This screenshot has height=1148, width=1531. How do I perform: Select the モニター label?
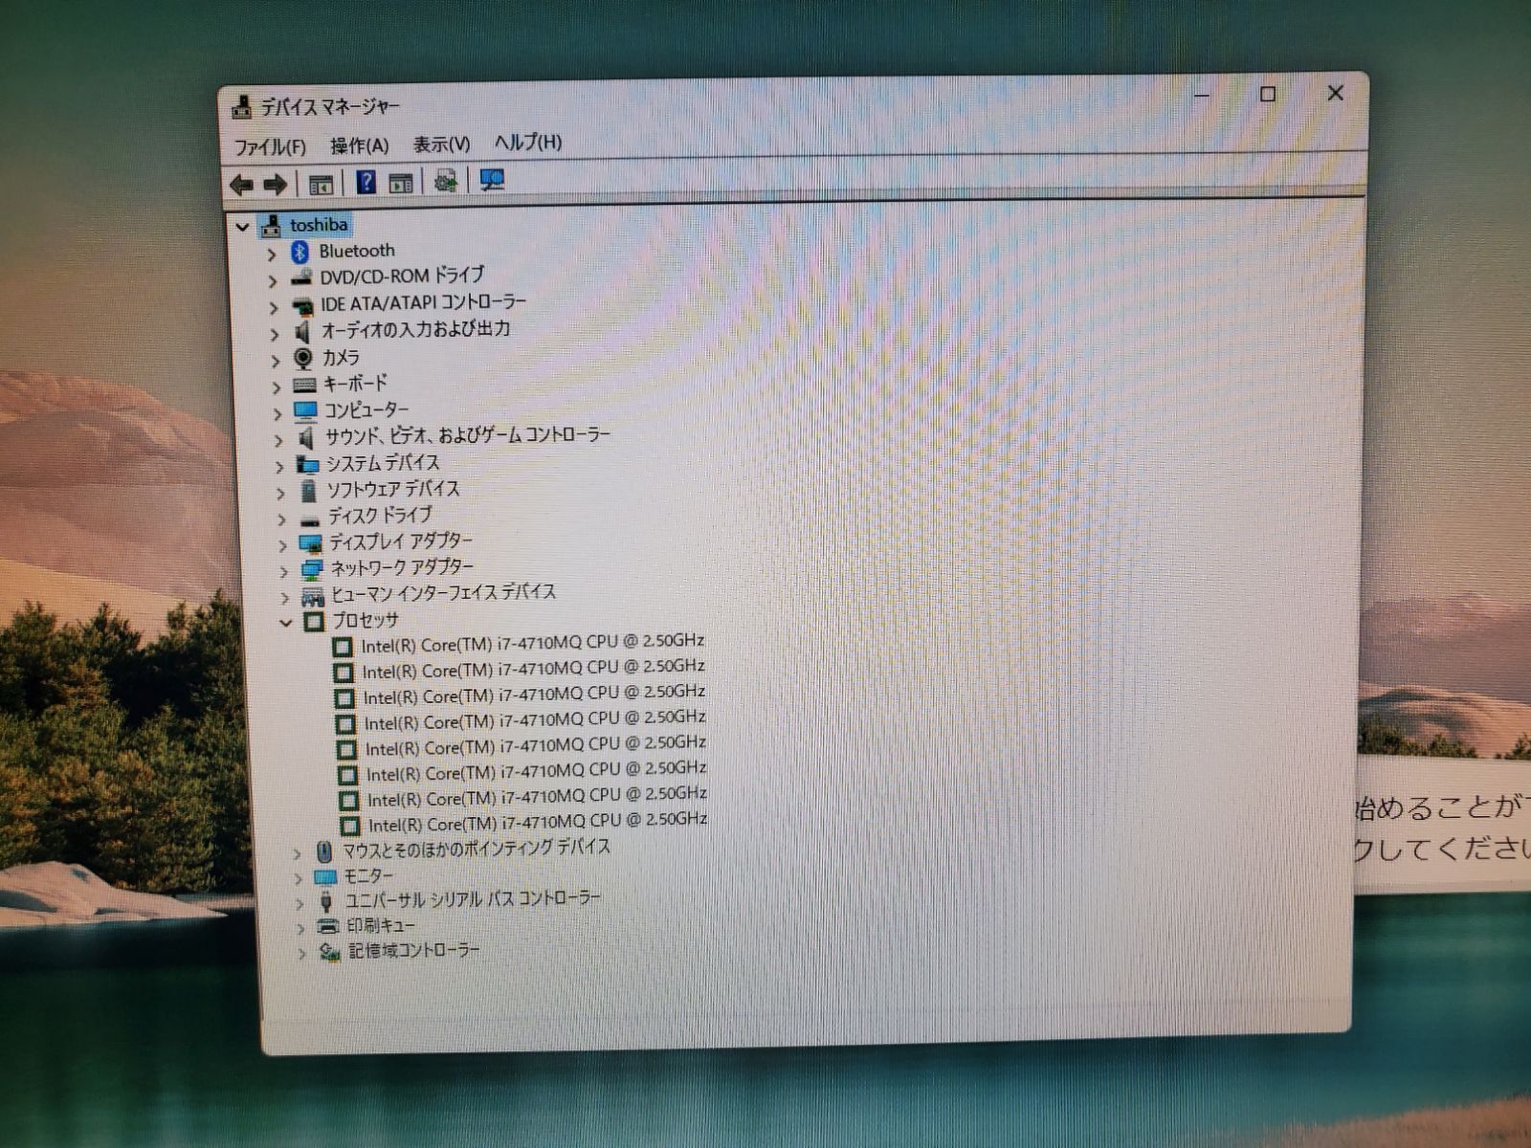pyautogui.click(x=368, y=876)
